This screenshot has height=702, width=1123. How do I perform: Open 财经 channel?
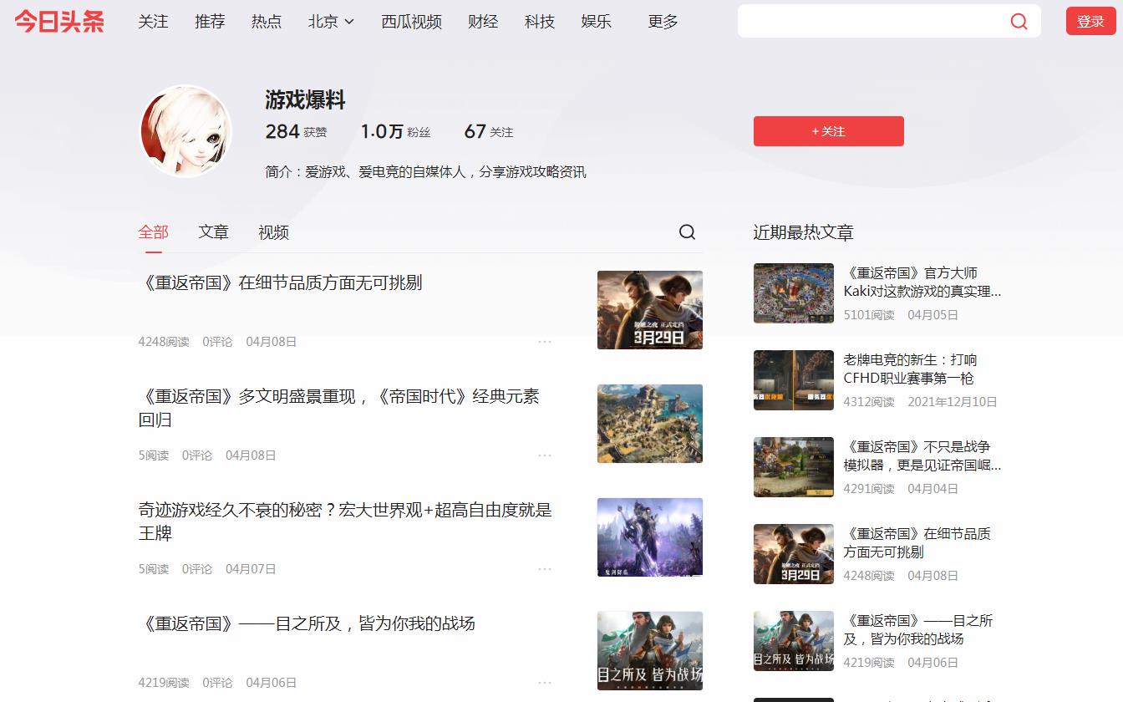click(483, 22)
